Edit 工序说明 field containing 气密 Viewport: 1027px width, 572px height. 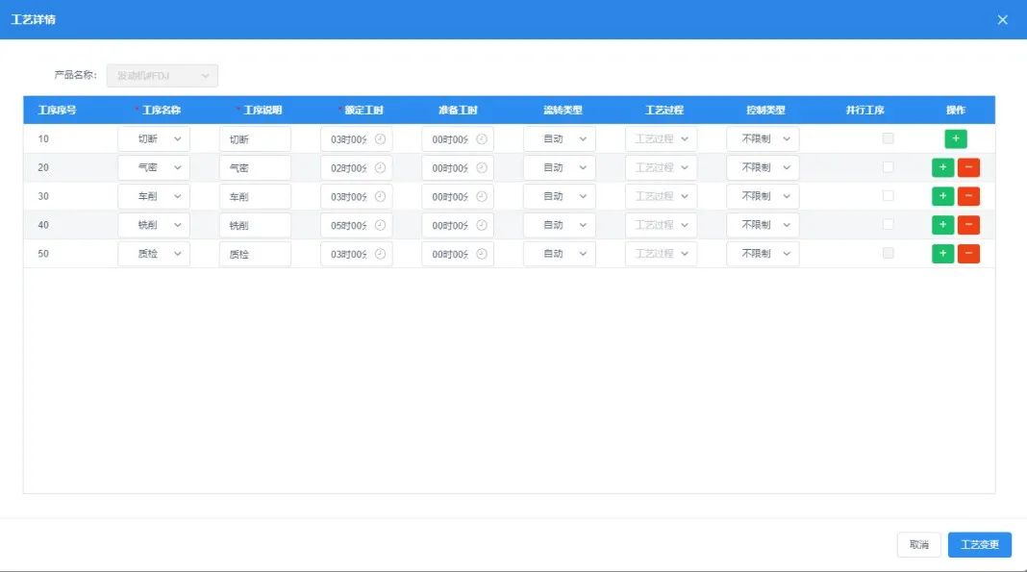255,167
